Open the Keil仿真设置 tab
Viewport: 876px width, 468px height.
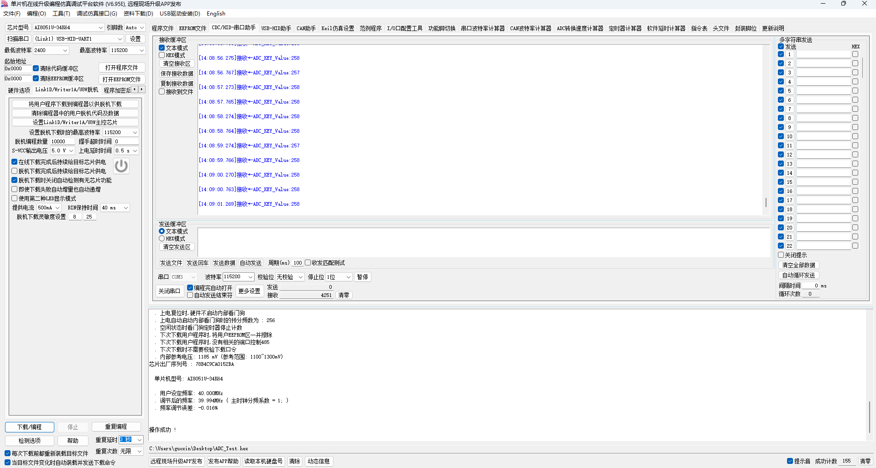(338, 28)
